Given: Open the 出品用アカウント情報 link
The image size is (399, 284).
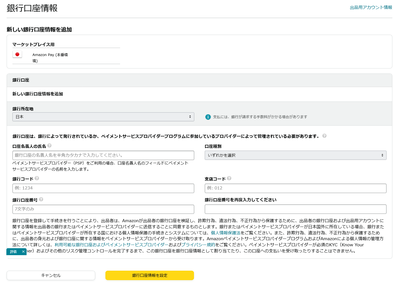Looking at the screenshot, I should pos(371,7).
